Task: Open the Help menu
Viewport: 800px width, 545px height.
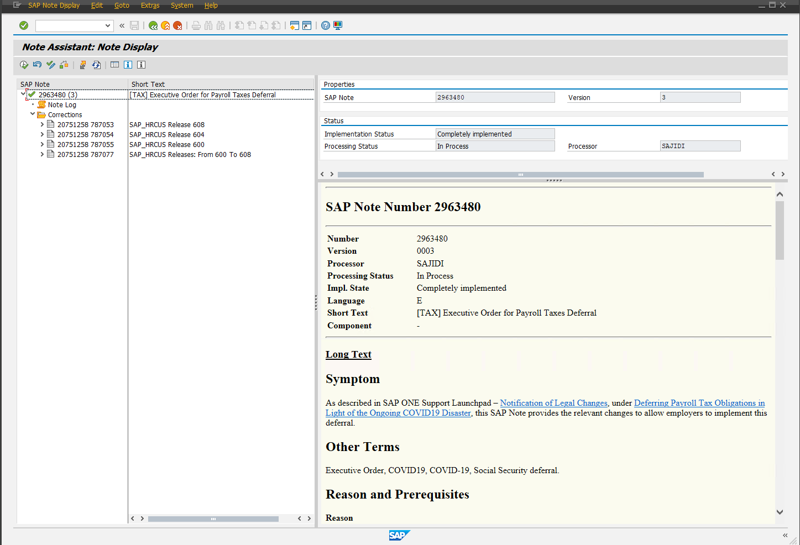Action: tap(211, 6)
